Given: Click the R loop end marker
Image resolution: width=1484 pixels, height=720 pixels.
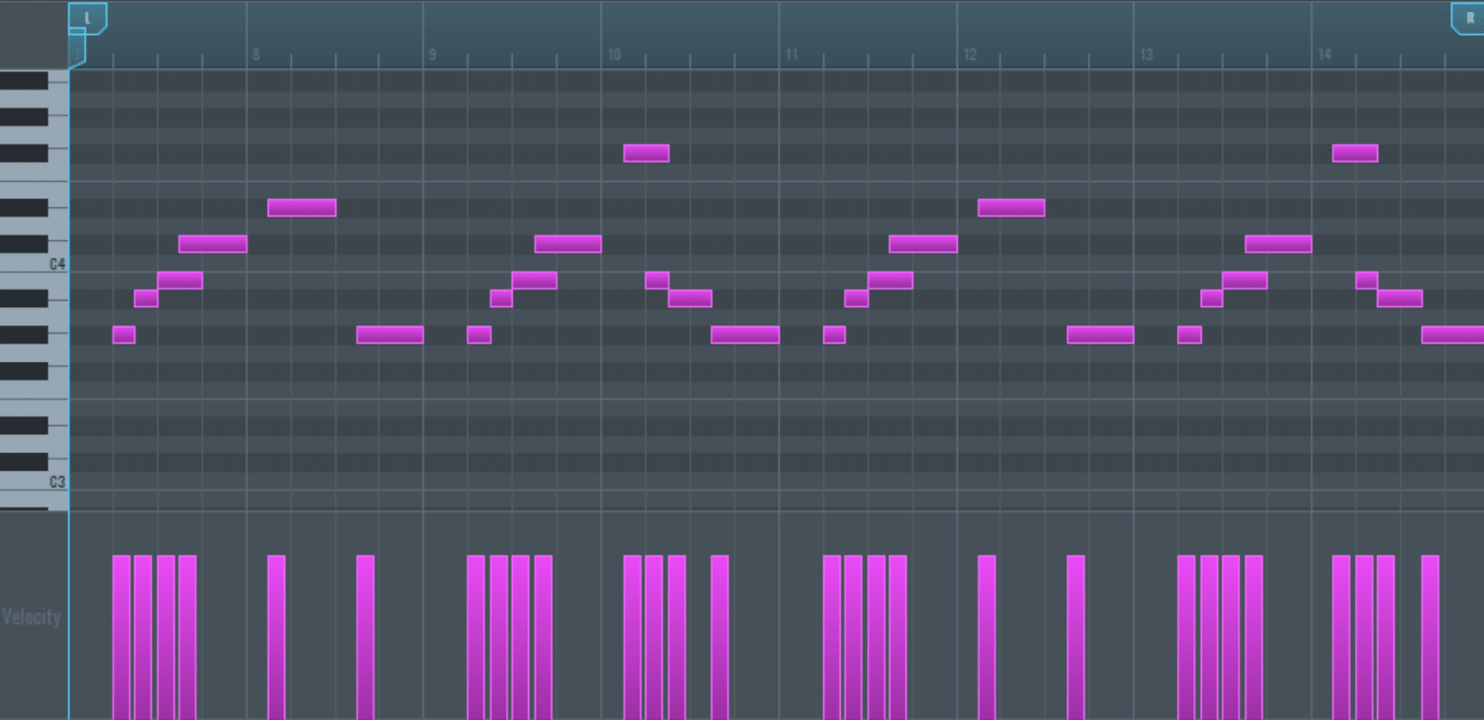Looking at the screenshot, I should pyautogui.click(x=1468, y=18).
